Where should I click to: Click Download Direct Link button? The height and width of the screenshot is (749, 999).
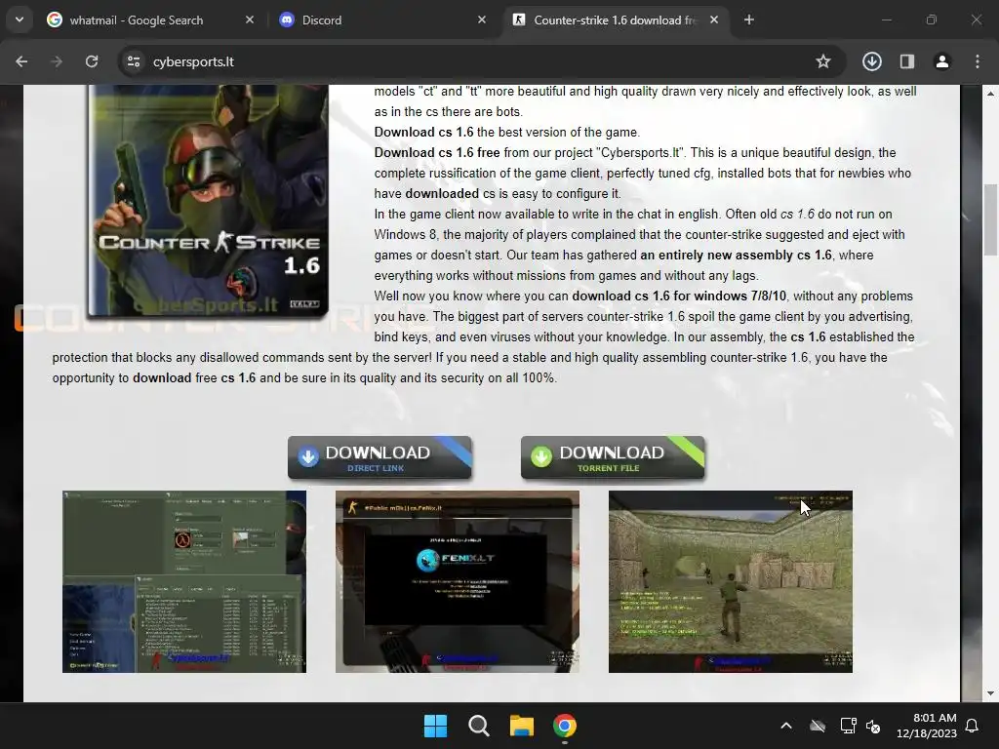380,457
